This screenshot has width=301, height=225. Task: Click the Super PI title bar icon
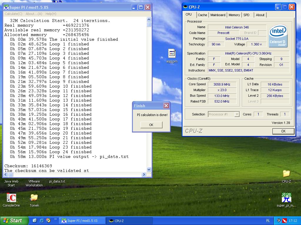[6, 7]
